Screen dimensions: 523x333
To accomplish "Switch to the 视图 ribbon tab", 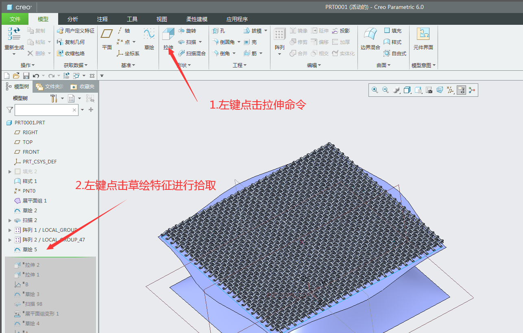I will point(162,19).
